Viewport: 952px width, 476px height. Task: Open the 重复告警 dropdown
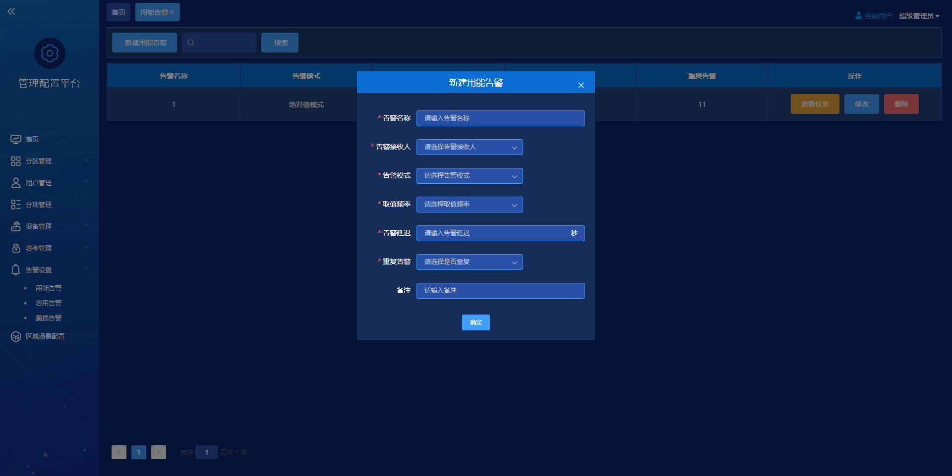tap(470, 262)
